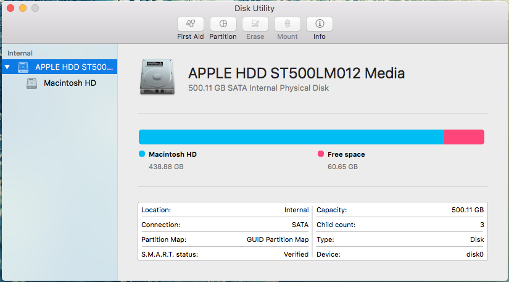This screenshot has width=509, height=282.
Task: Click the Internal sidebar section header
Action: pos(20,53)
